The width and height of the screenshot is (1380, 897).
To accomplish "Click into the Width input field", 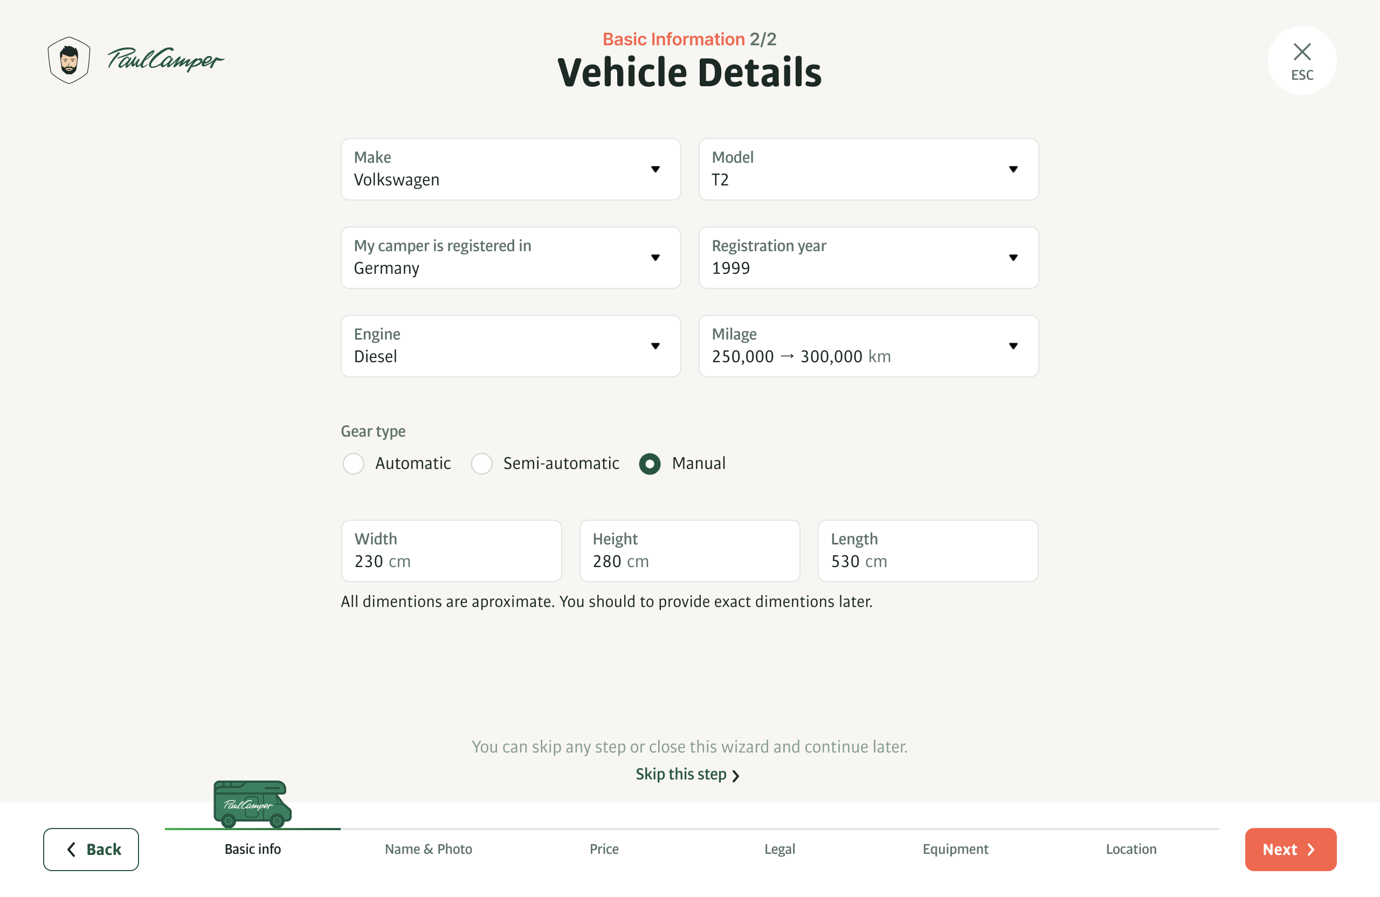I will (x=451, y=551).
